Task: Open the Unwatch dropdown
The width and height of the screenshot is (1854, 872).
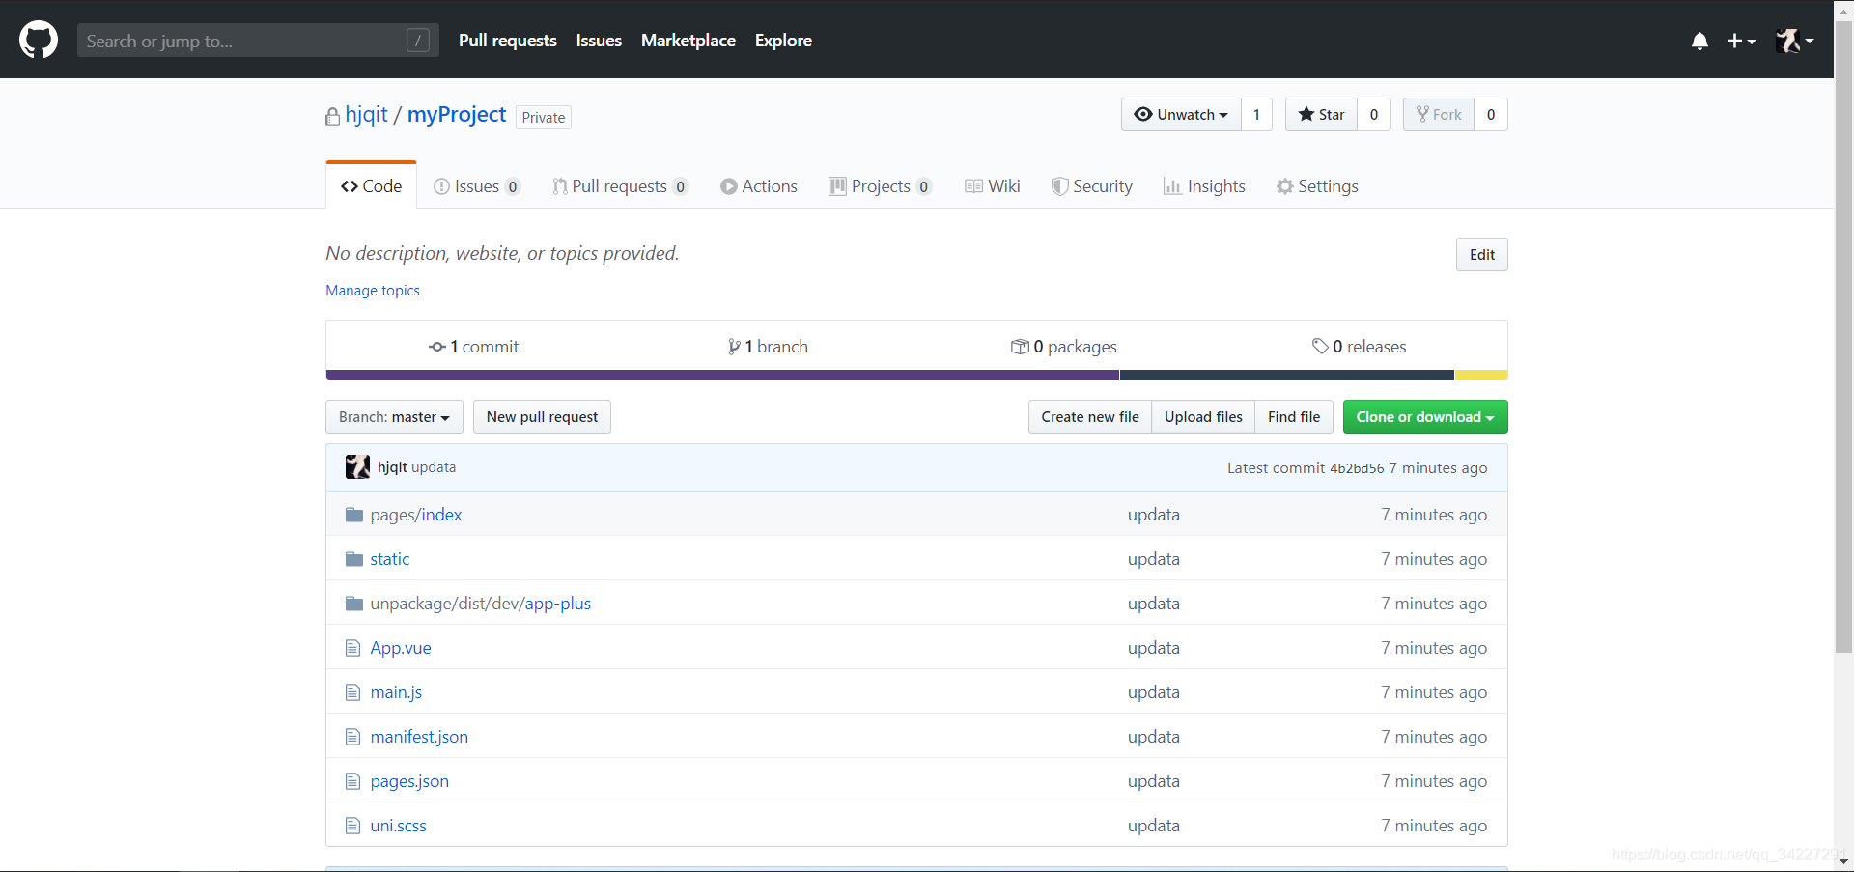Action: pyautogui.click(x=1181, y=114)
